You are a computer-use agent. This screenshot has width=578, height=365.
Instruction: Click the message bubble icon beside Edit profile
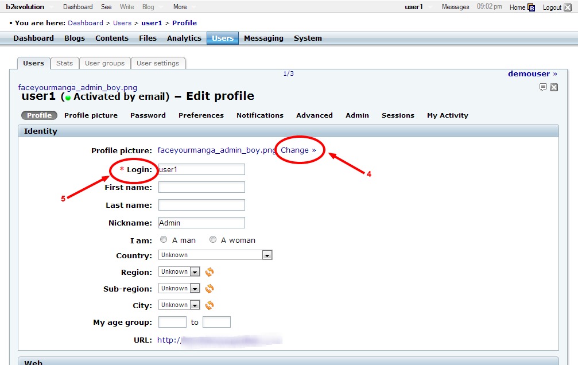click(543, 87)
